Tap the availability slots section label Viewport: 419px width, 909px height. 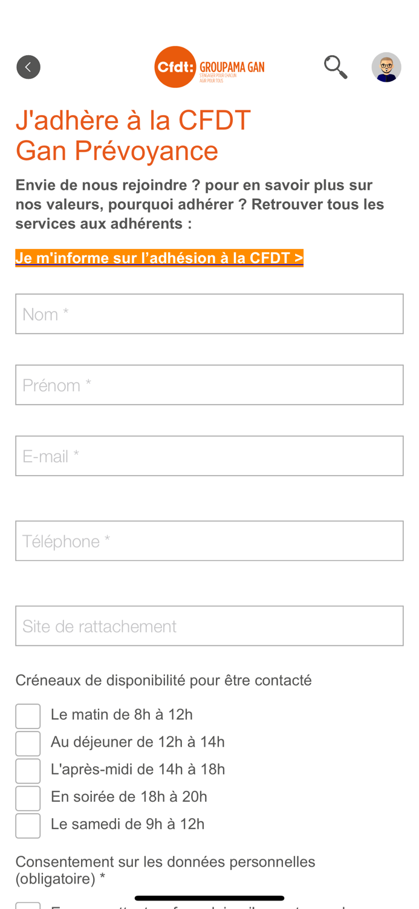point(164,681)
